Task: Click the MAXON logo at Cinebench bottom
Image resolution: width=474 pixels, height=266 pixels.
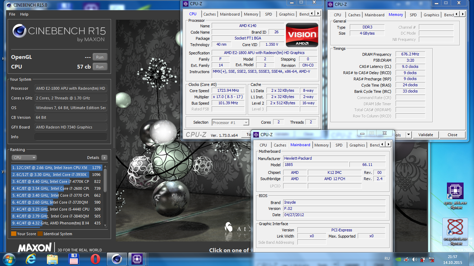Action: (35, 248)
